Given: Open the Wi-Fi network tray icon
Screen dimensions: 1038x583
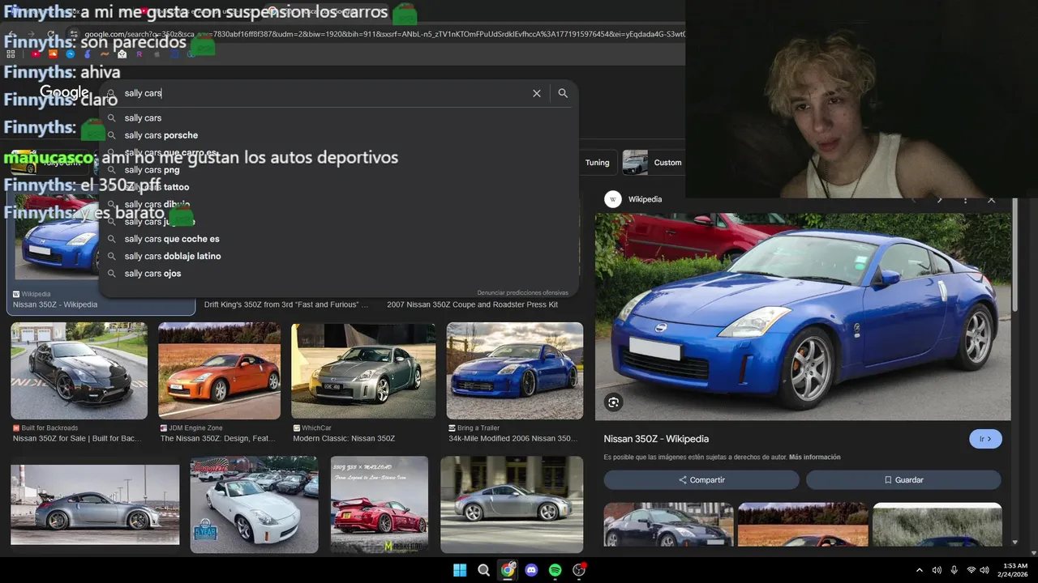Looking at the screenshot, I should 971,570.
